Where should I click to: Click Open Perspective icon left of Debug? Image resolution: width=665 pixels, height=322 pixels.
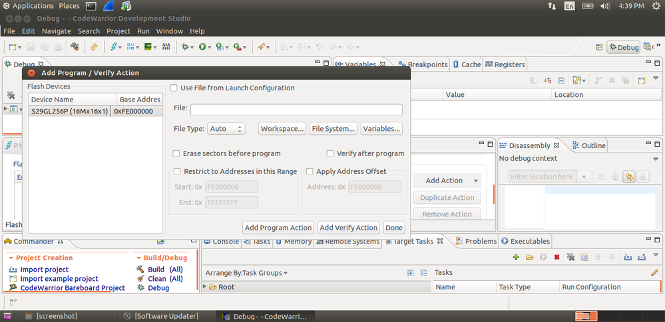click(x=599, y=47)
